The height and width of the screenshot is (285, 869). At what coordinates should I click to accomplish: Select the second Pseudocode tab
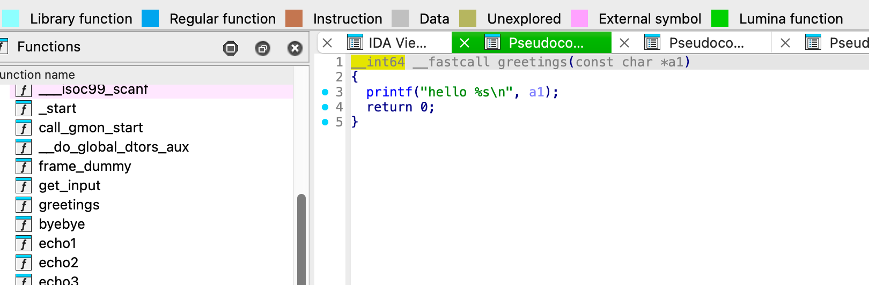(x=706, y=43)
